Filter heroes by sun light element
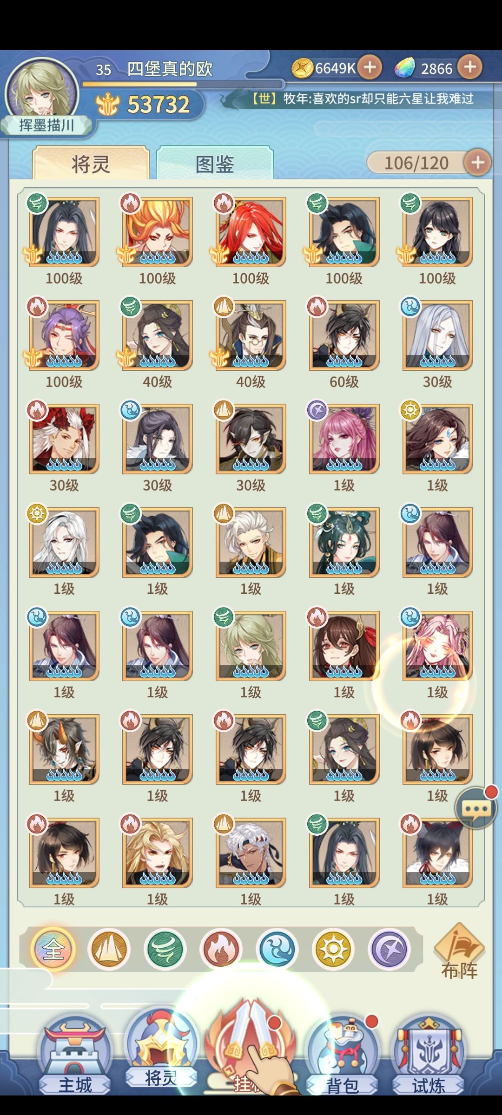 (333, 950)
